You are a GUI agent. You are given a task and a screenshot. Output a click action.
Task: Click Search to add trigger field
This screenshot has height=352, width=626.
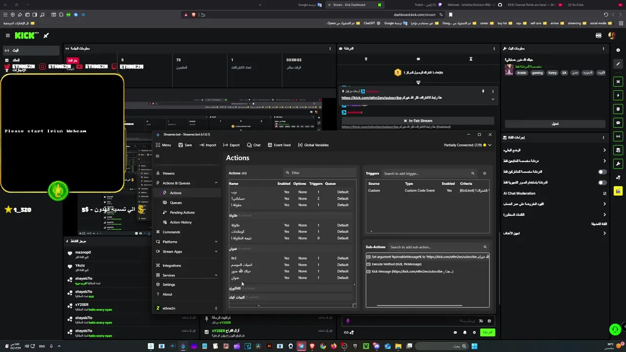[x=428, y=174]
